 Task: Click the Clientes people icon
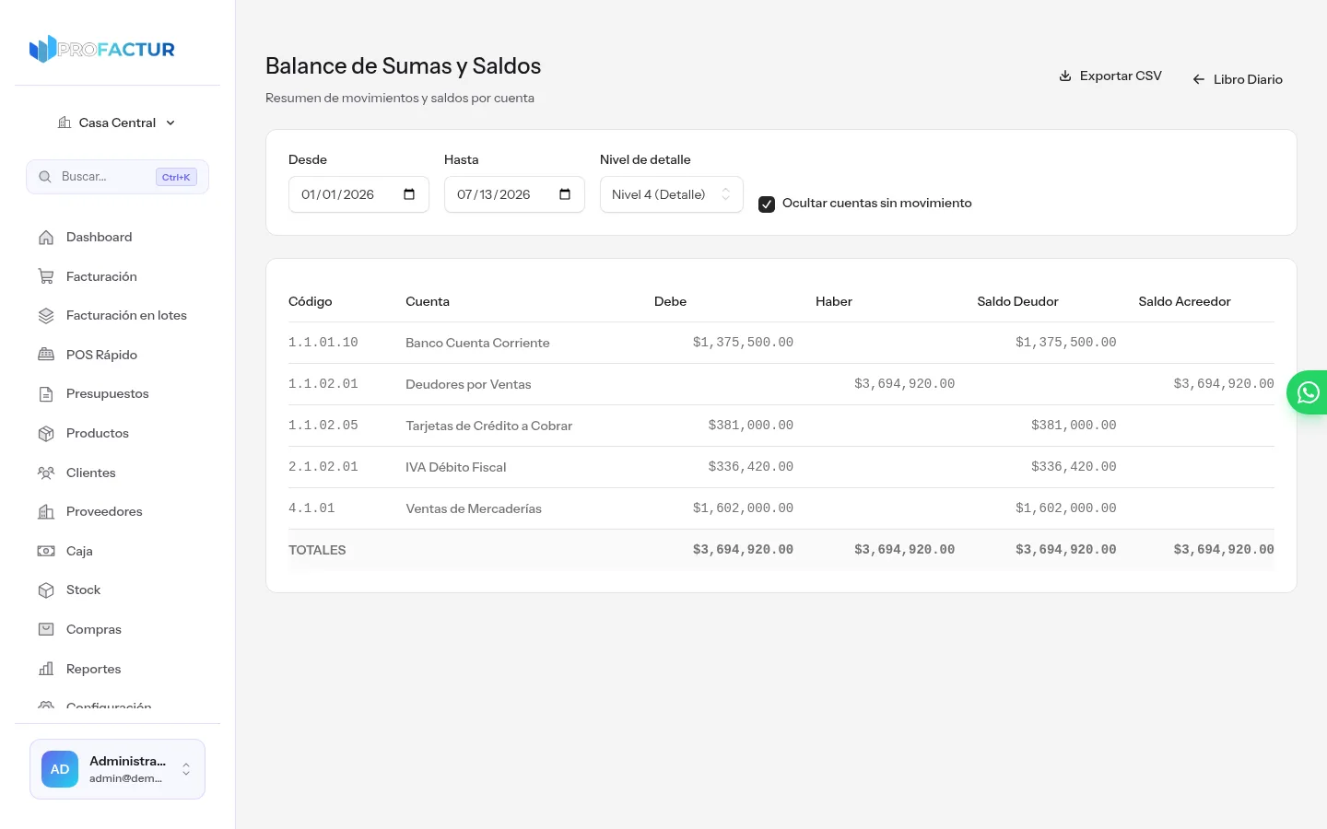tap(46, 473)
